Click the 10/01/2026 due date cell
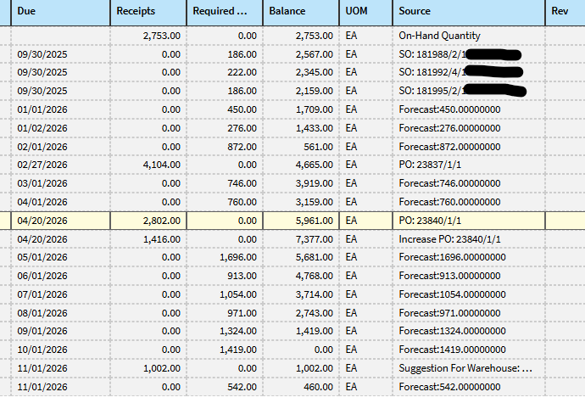The image size is (585, 403). click(61, 350)
